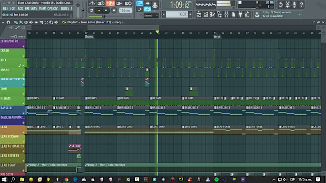Image resolution: width=326 pixels, height=183 pixels.
Task: Open the playlist view icon
Action: (x=199, y=14)
